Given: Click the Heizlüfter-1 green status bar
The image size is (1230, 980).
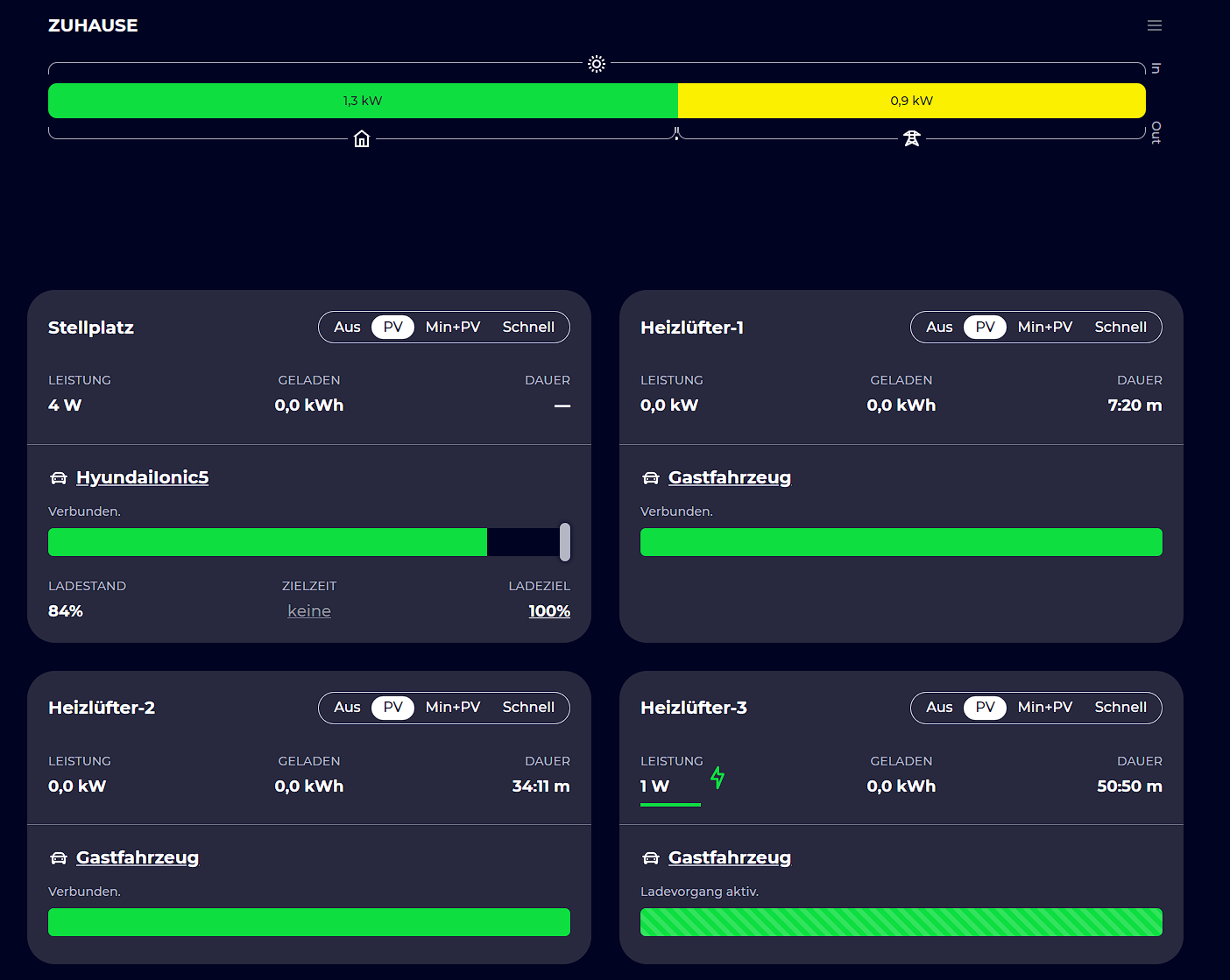Looking at the screenshot, I should point(901,542).
